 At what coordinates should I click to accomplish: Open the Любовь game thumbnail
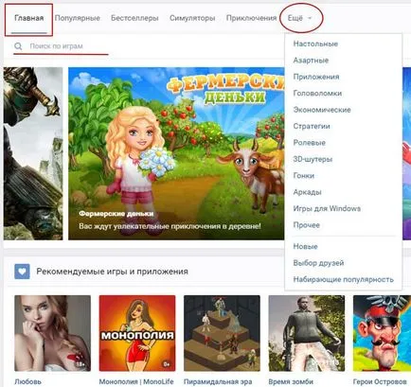coord(53,333)
